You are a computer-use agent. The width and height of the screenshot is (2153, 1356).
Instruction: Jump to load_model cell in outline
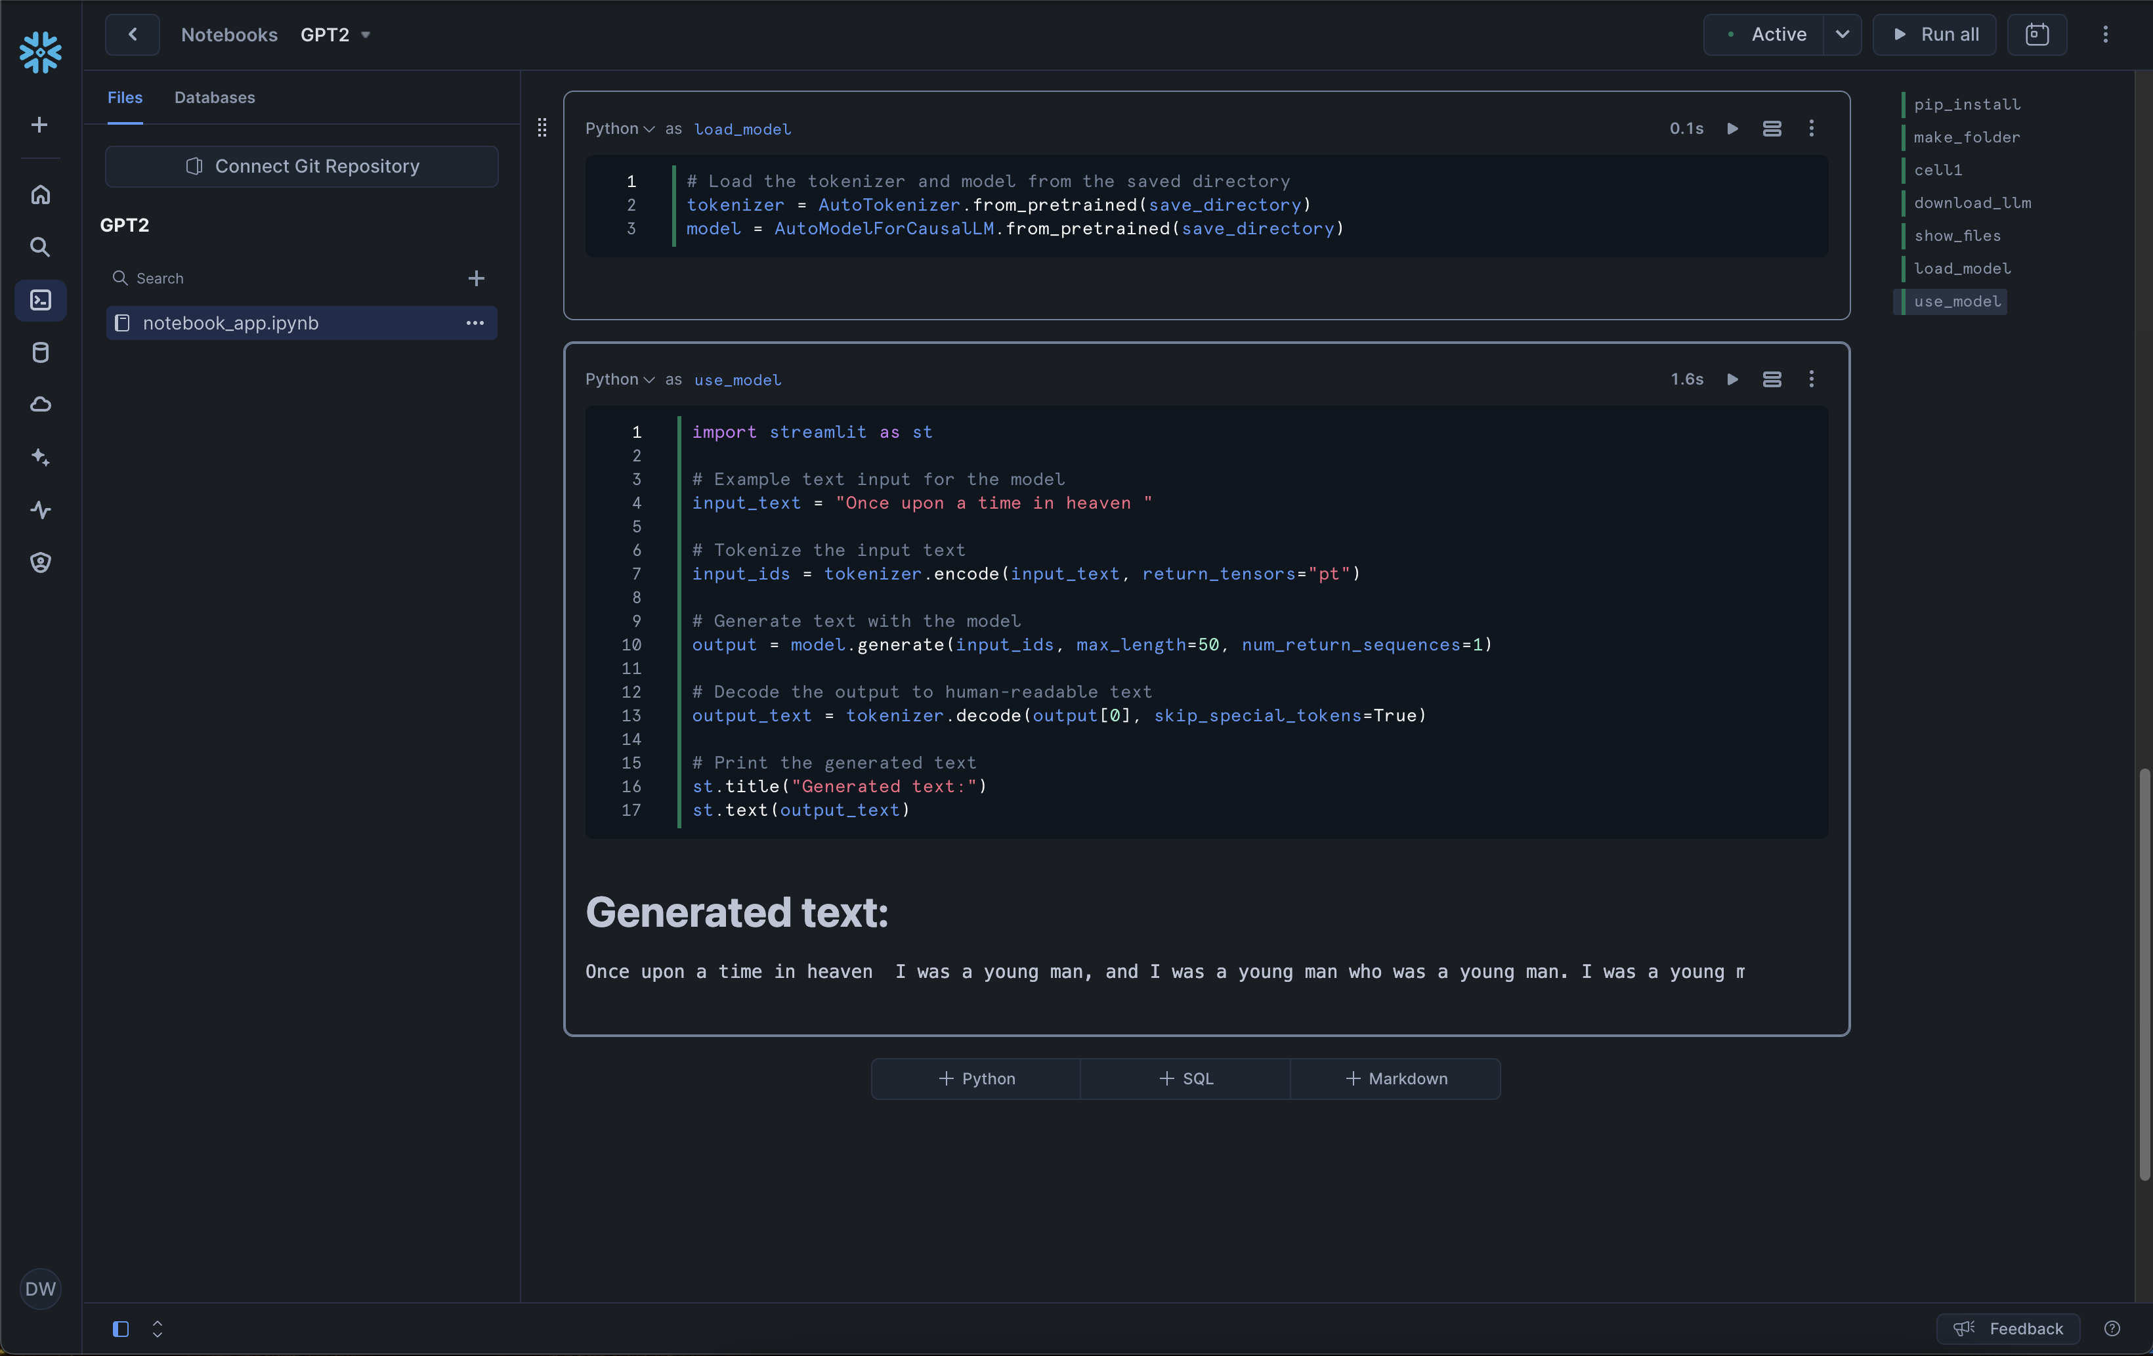tap(1962, 268)
